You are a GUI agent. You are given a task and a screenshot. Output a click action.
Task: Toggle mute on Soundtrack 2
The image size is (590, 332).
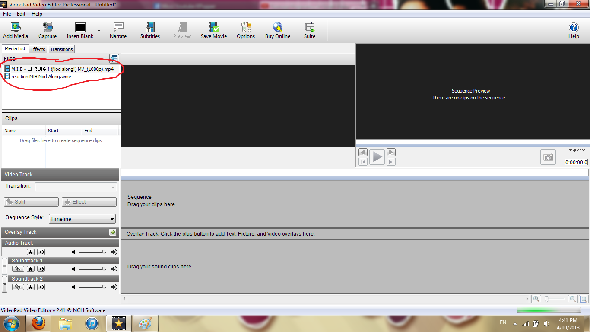[x=41, y=287]
